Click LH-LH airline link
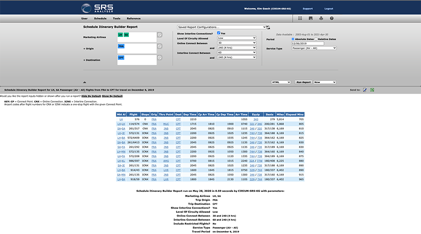 tap(121, 124)
